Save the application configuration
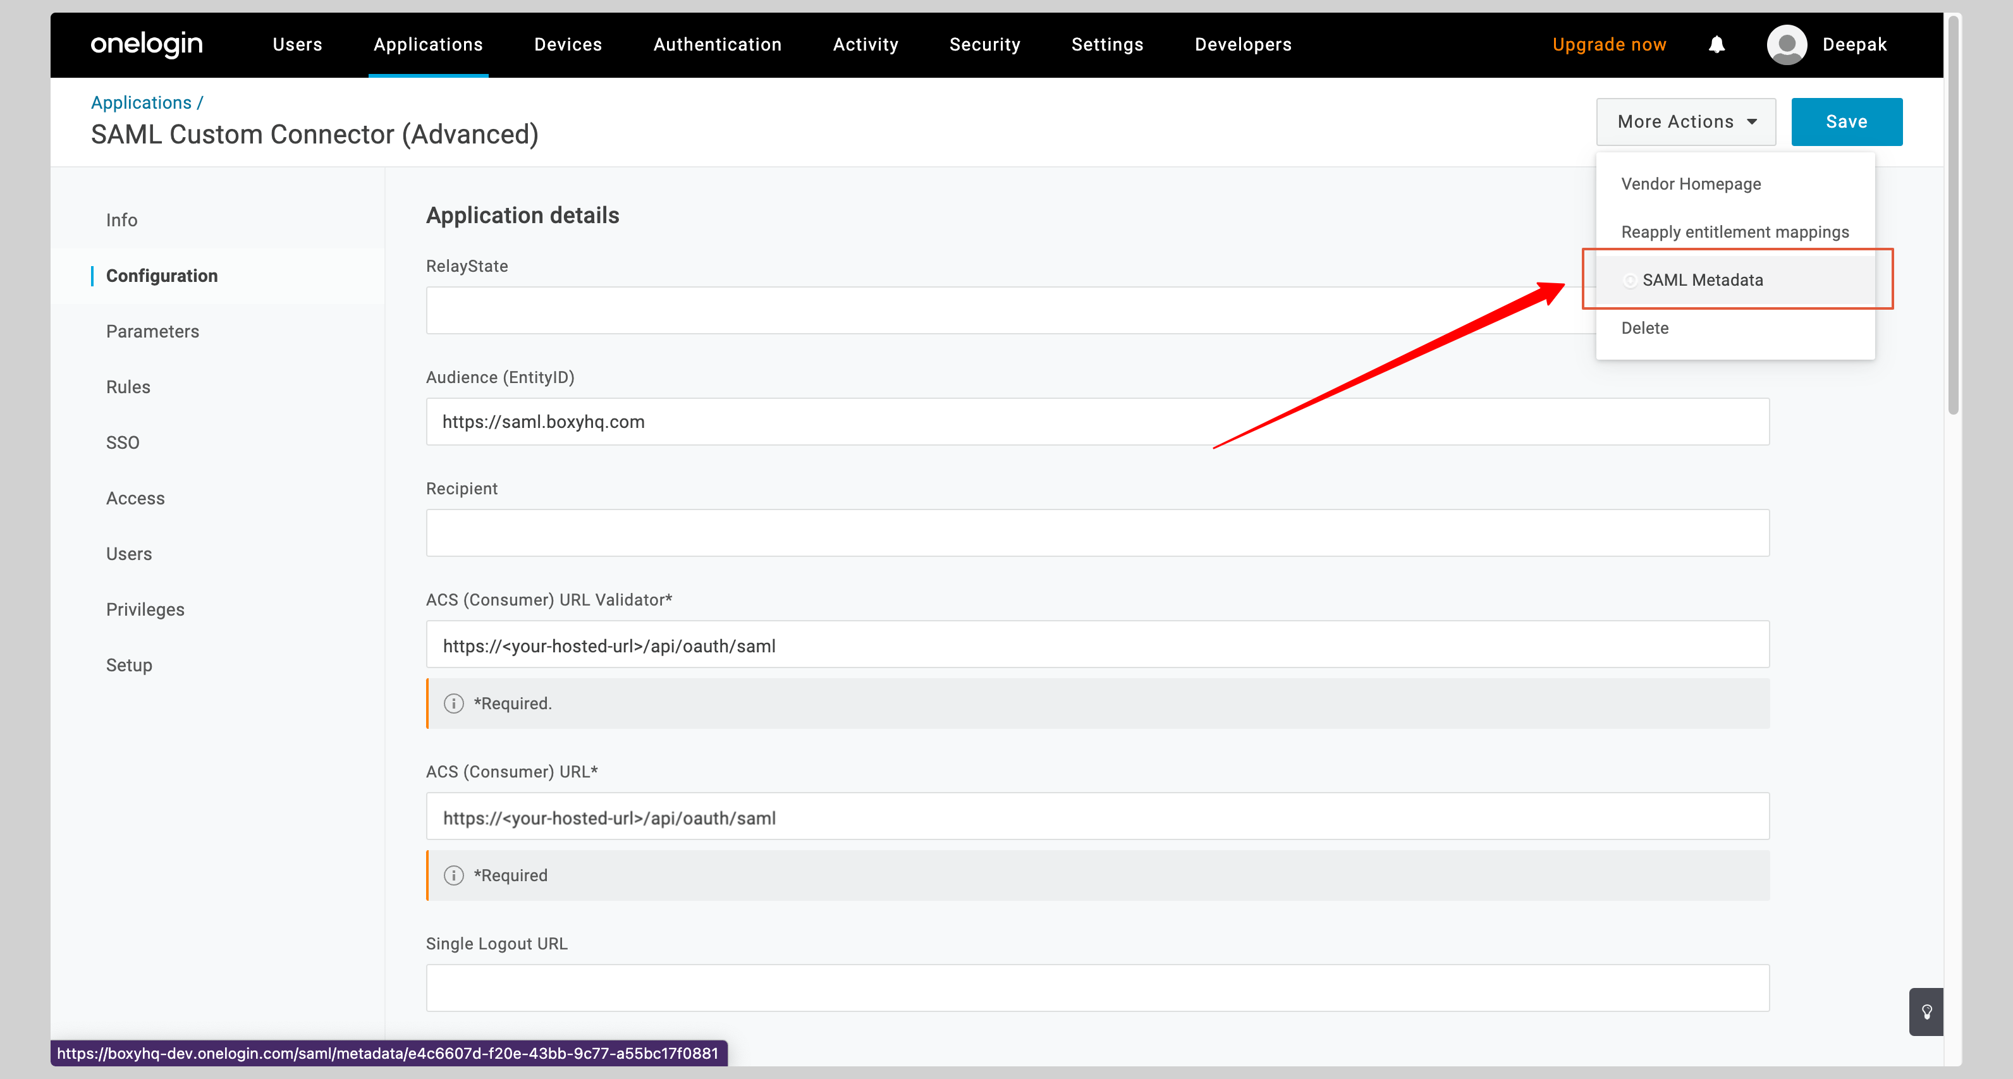Screen dimensions: 2013x1079 click(1845, 122)
